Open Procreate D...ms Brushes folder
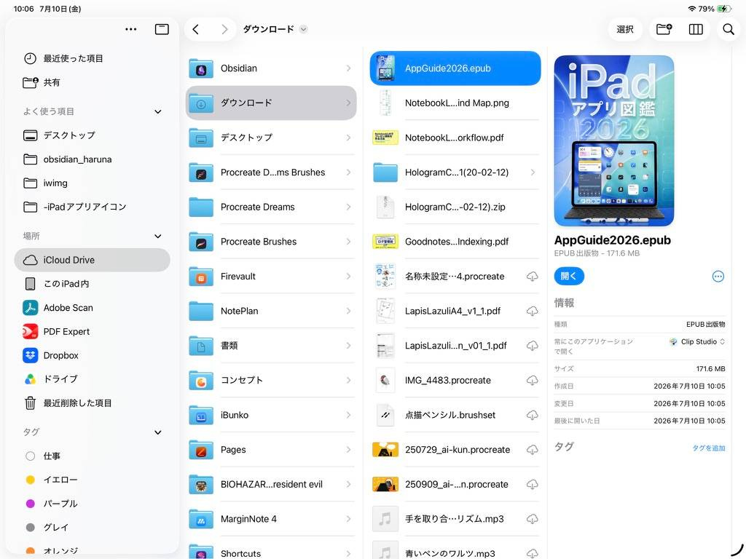The width and height of the screenshot is (746, 559). click(x=271, y=173)
